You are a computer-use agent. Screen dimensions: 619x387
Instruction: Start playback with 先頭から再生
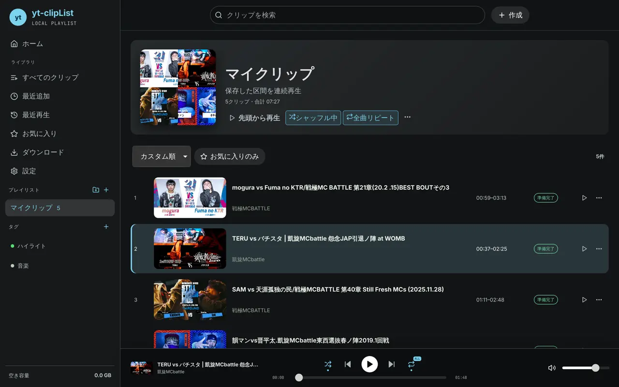tap(254, 118)
